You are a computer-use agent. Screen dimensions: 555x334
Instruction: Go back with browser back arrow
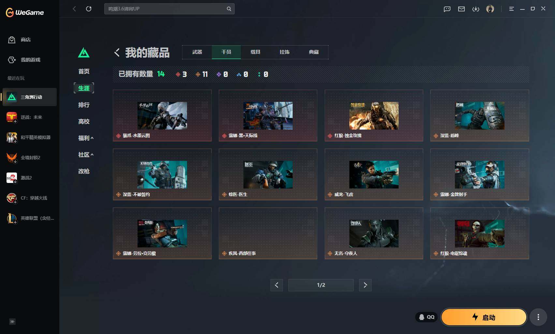pyautogui.click(x=74, y=9)
